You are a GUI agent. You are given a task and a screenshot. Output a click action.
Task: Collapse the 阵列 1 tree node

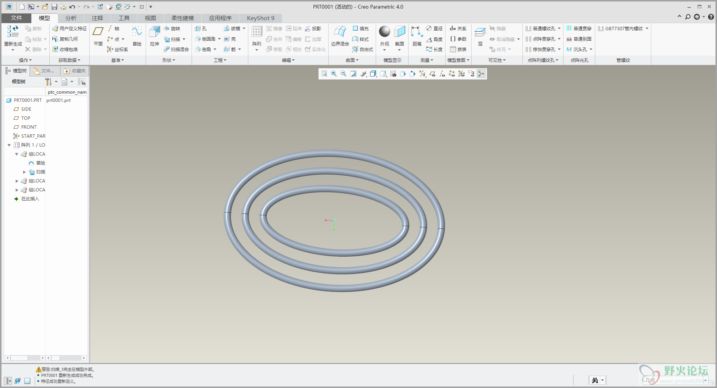(9, 145)
